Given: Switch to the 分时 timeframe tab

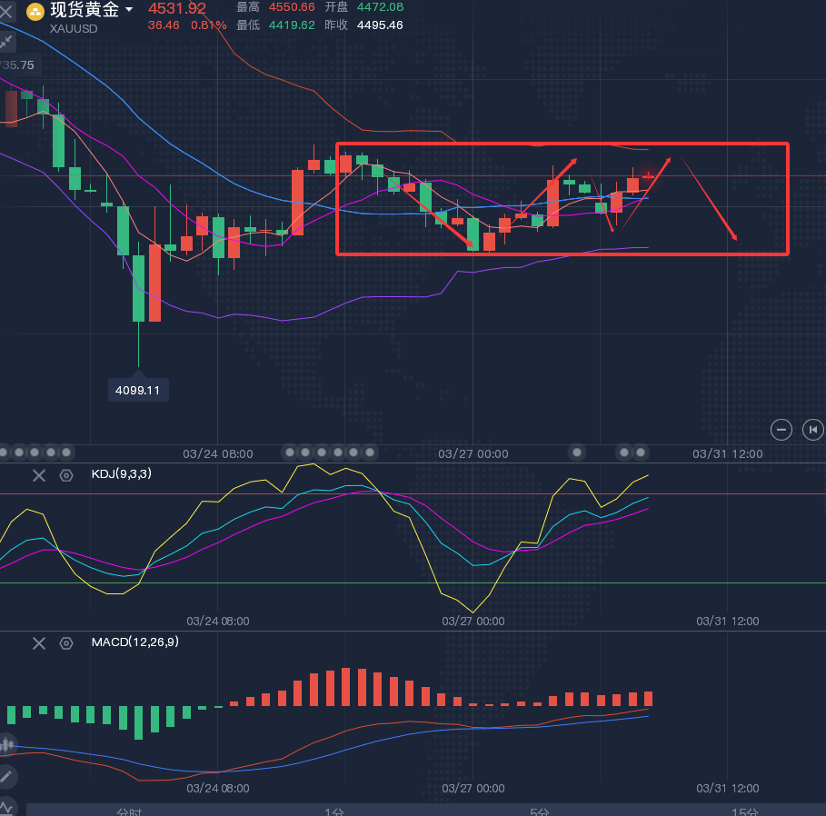Looking at the screenshot, I should tap(129, 811).
